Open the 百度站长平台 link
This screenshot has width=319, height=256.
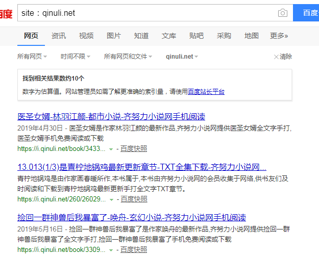tap(206, 92)
